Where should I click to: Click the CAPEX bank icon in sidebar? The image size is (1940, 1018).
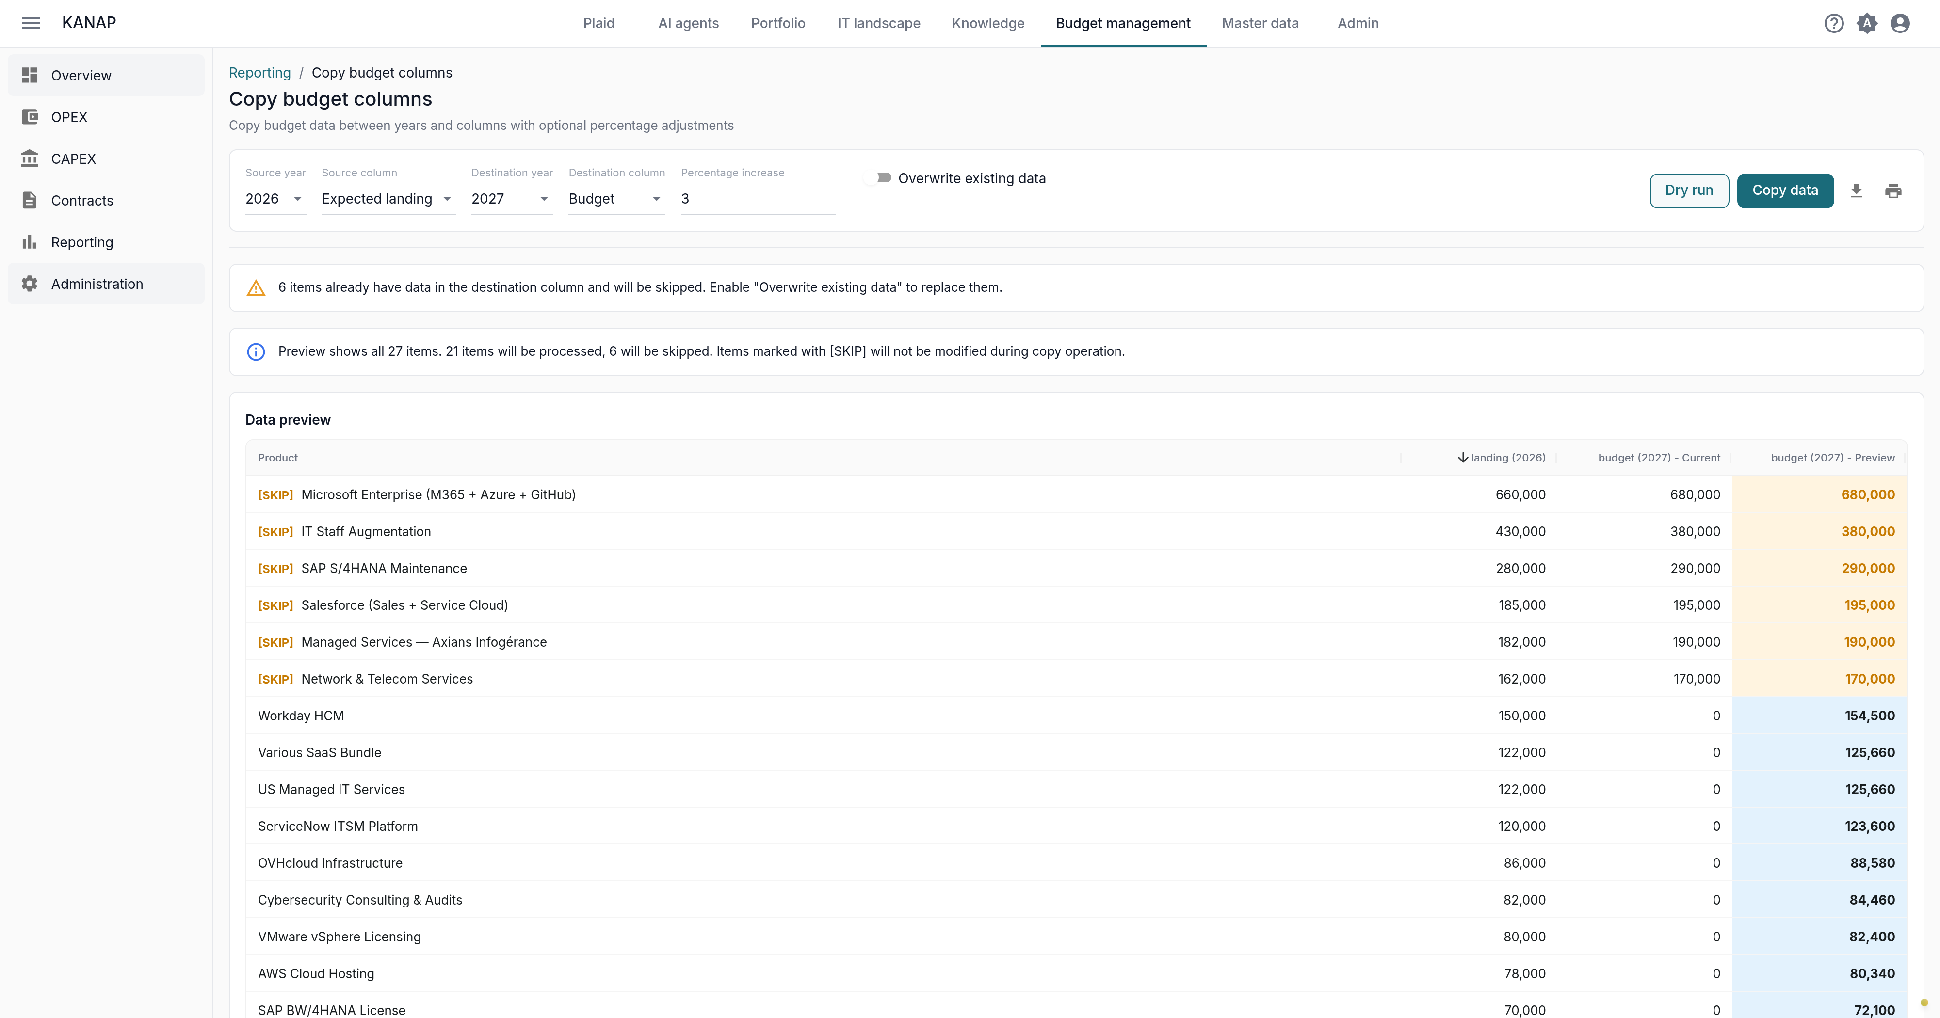[30, 158]
